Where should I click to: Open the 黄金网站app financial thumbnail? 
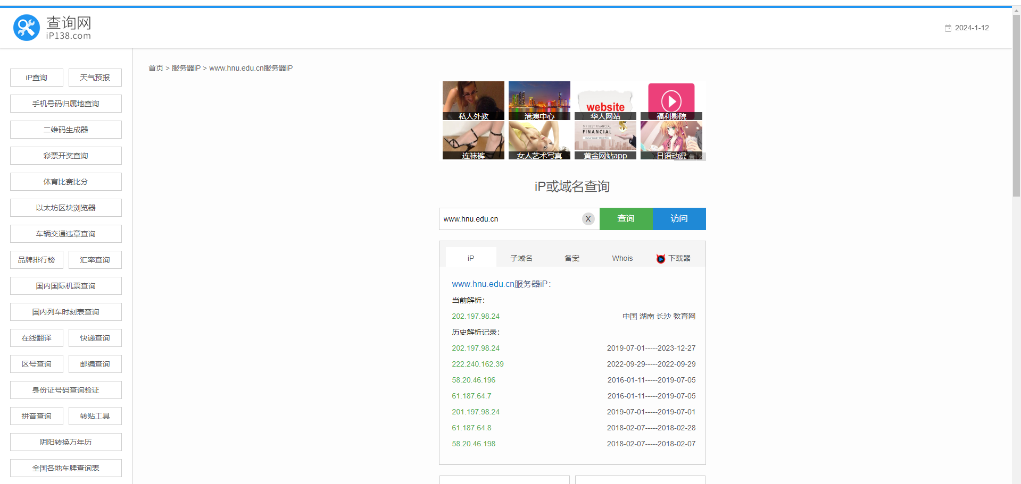605,140
